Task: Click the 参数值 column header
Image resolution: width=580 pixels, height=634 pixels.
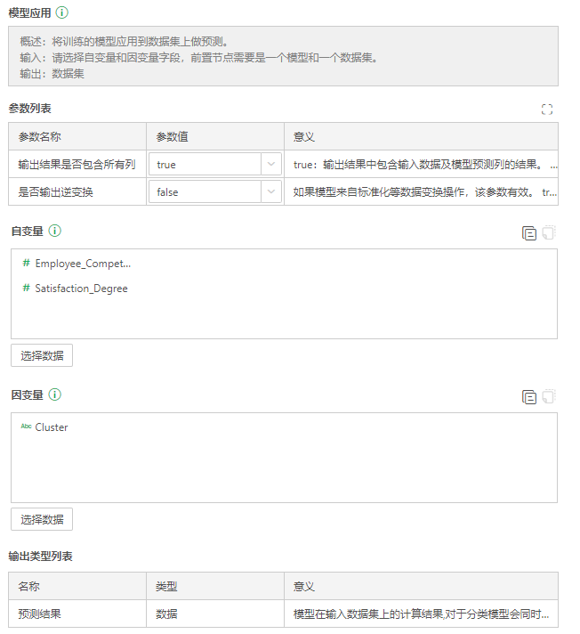Action: (x=172, y=137)
